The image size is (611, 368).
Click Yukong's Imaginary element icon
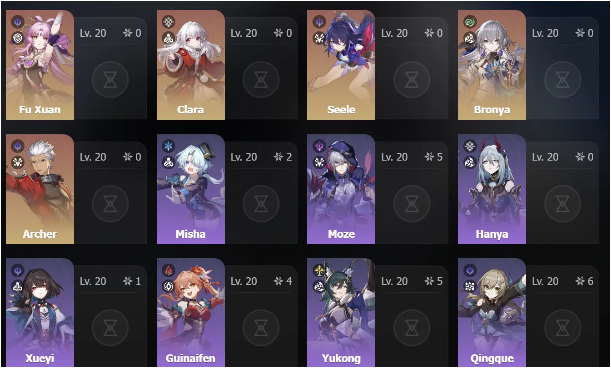[319, 270]
